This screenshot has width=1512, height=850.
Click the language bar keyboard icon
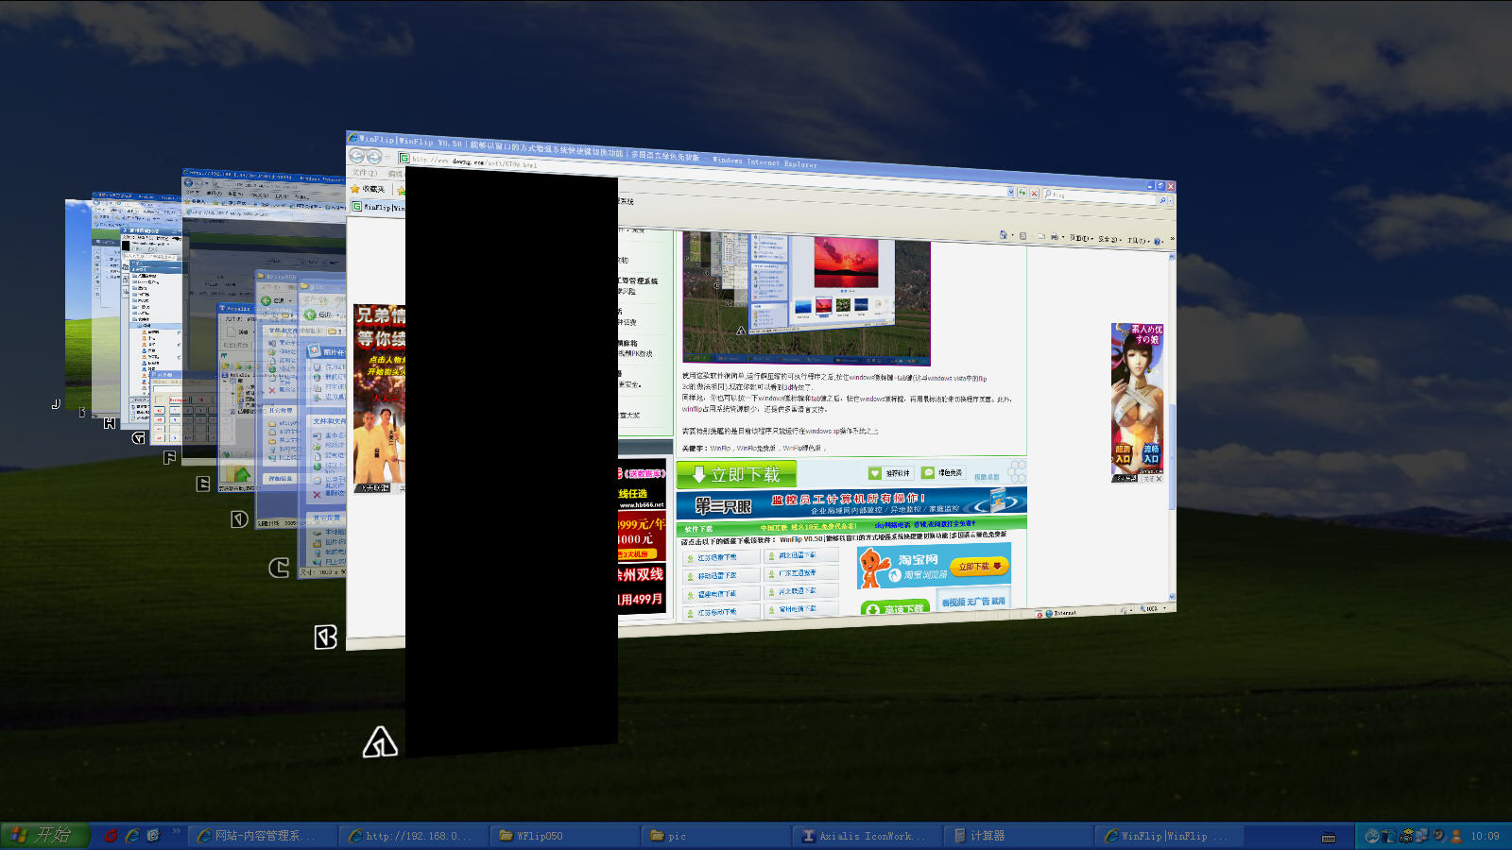[x=1328, y=838]
